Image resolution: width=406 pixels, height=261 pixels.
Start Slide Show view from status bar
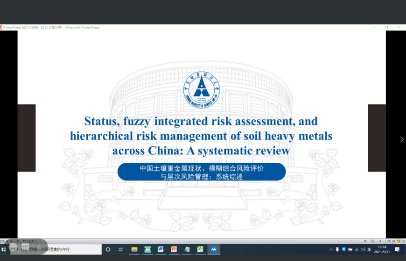[403, 241]
